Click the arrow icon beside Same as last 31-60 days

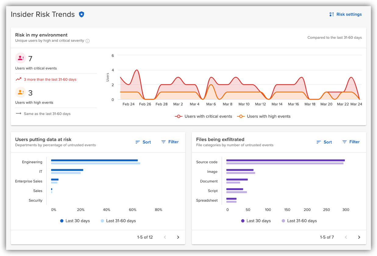click(x=19, y=113)
